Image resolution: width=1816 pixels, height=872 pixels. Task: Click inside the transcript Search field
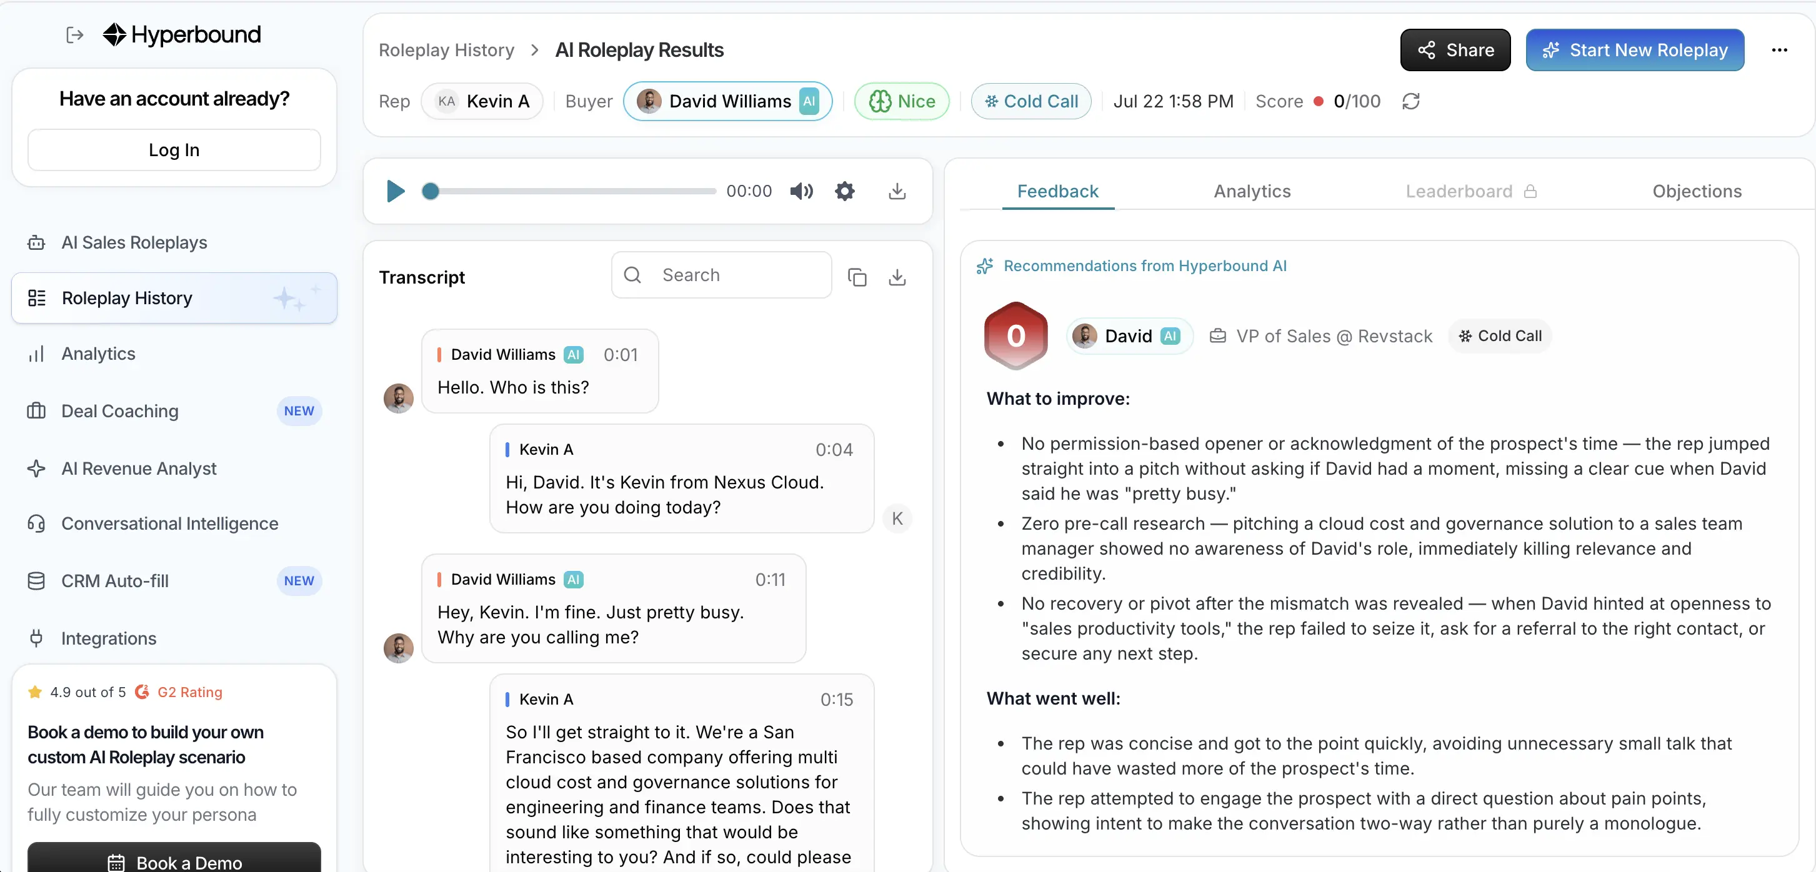tap(721, 275)
